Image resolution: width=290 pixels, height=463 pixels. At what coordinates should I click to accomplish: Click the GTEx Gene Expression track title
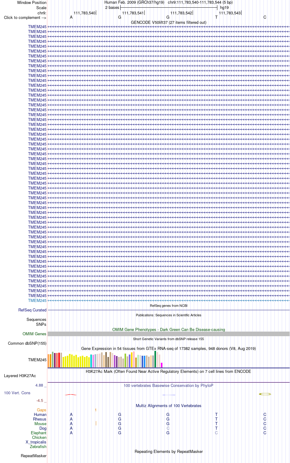169,348
